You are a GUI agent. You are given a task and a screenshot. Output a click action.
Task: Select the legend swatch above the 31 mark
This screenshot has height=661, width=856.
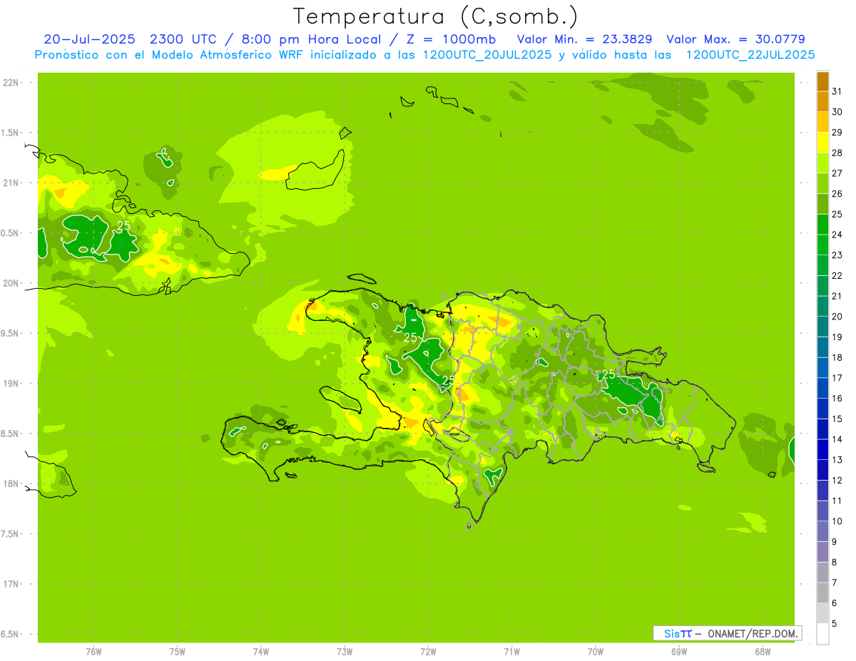pyautogui.click(x=822, y=81)
